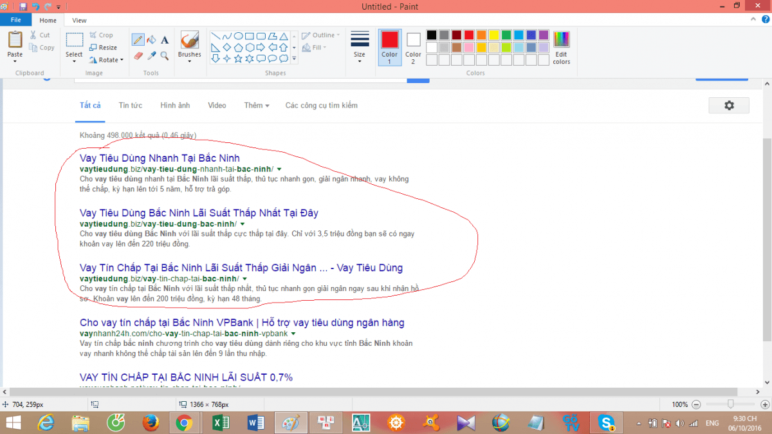772x434 pixels.
Task: Pick the Cloud callout shape
Action: [x=283, y=59]
